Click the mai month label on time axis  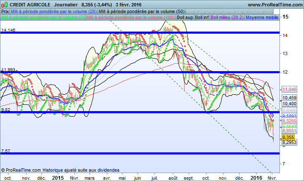(x=122, y=178)
